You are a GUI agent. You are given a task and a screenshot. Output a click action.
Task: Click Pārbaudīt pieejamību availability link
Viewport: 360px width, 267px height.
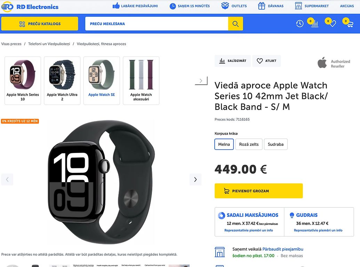point(283,249)
